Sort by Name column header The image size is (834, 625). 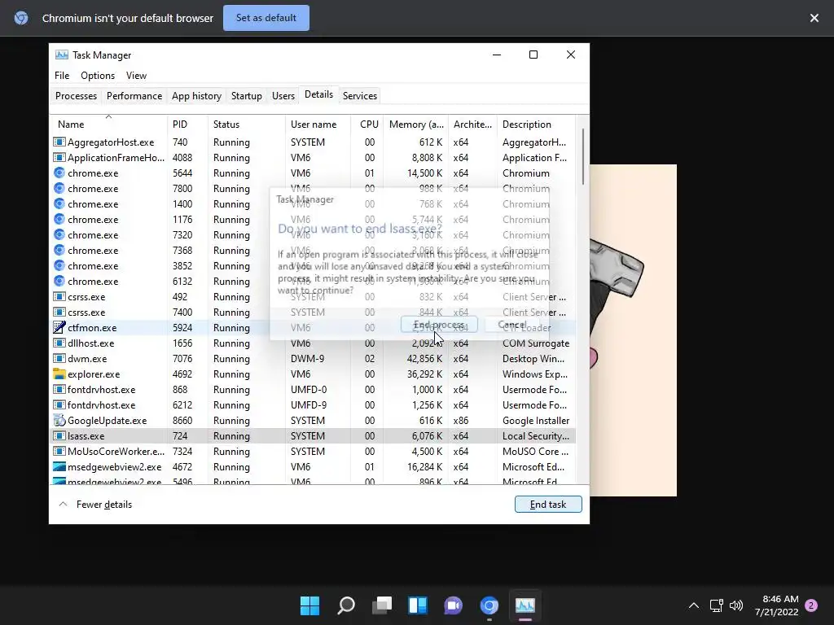tap(108, 124)
